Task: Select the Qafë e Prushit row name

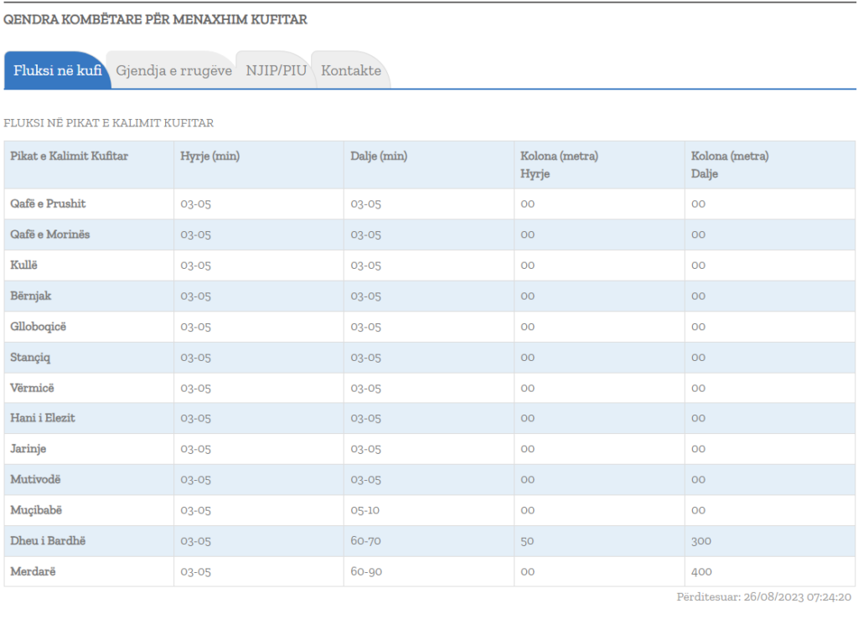Action: (48, 204)
